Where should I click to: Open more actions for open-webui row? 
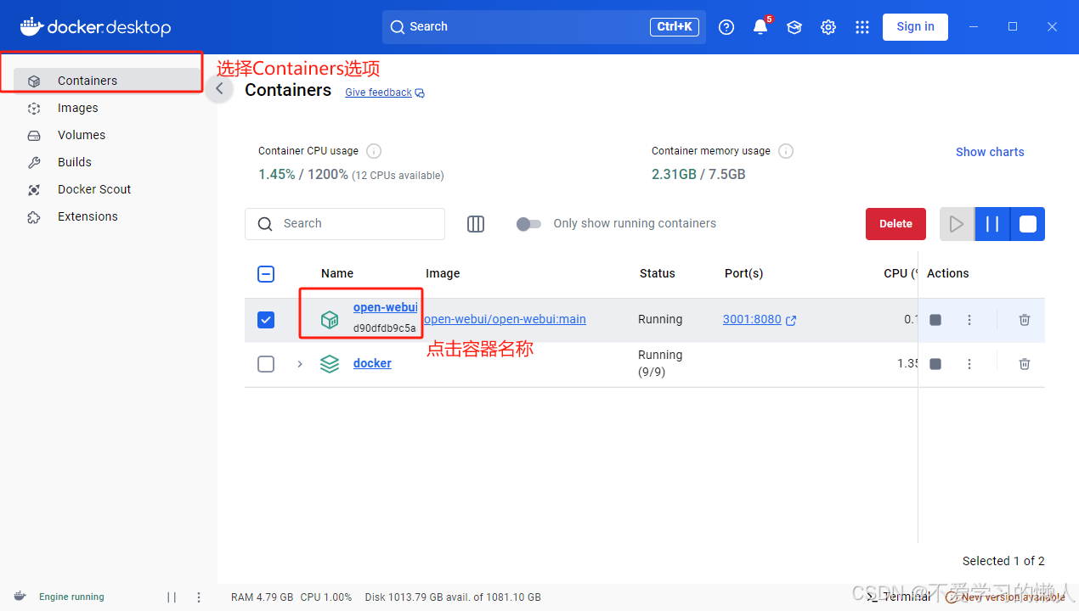[969, 320]
